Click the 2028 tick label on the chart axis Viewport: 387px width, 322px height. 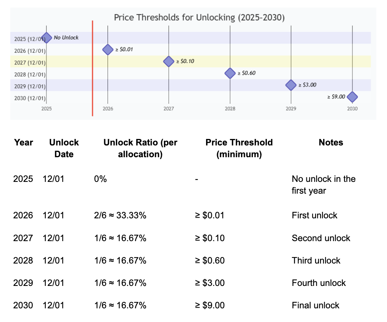(x=230, y=109)
